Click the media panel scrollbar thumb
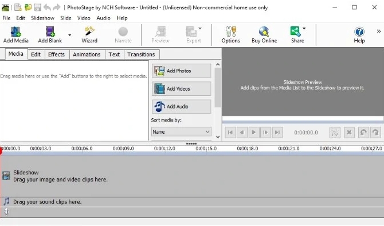This screenshot has width=384, height=226. 218,88
